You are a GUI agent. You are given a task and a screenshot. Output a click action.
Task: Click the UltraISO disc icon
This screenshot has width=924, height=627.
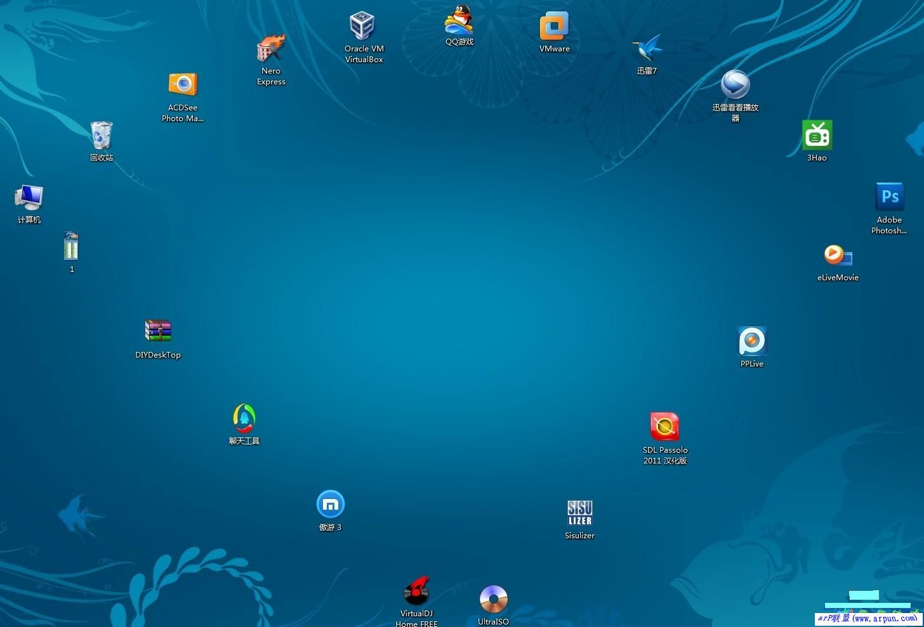(493, 599)
